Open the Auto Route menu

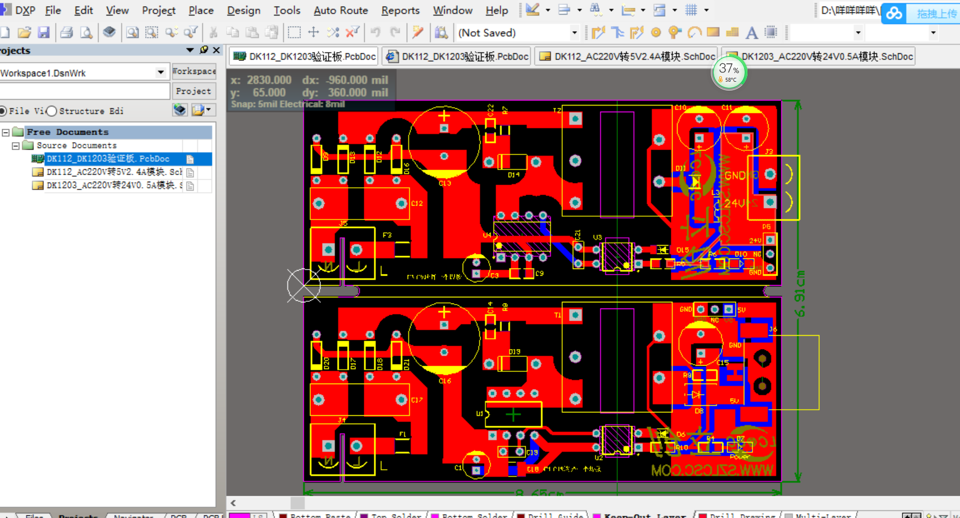point(341,10)
